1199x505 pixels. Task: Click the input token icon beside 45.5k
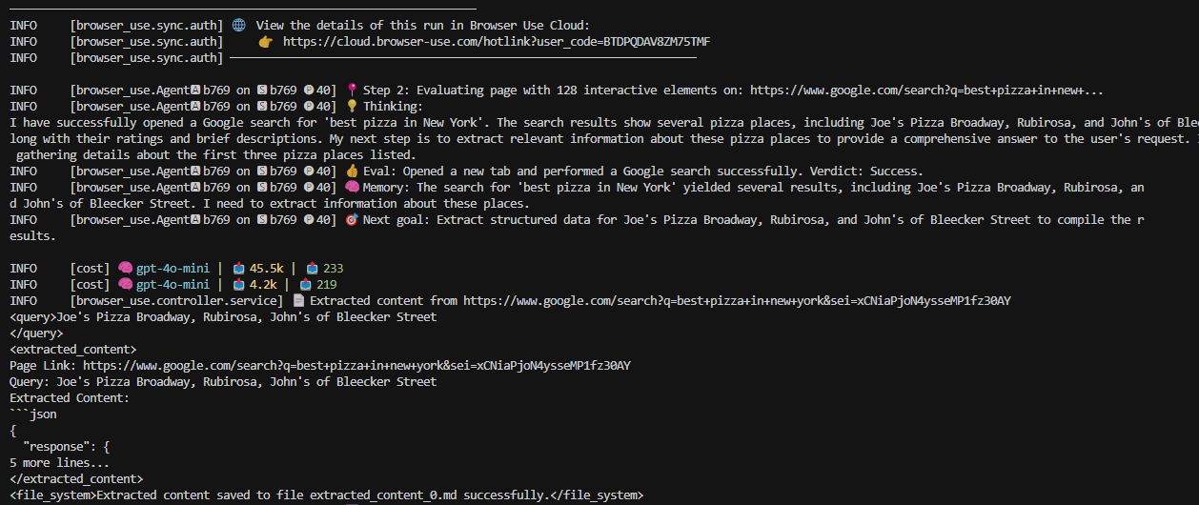[238, 269]
